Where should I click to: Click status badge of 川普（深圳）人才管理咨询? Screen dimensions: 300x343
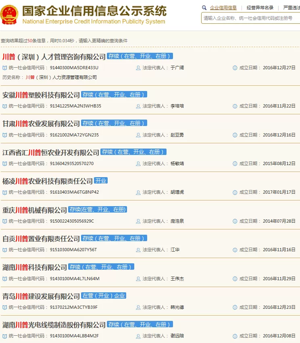pos(140,56)
